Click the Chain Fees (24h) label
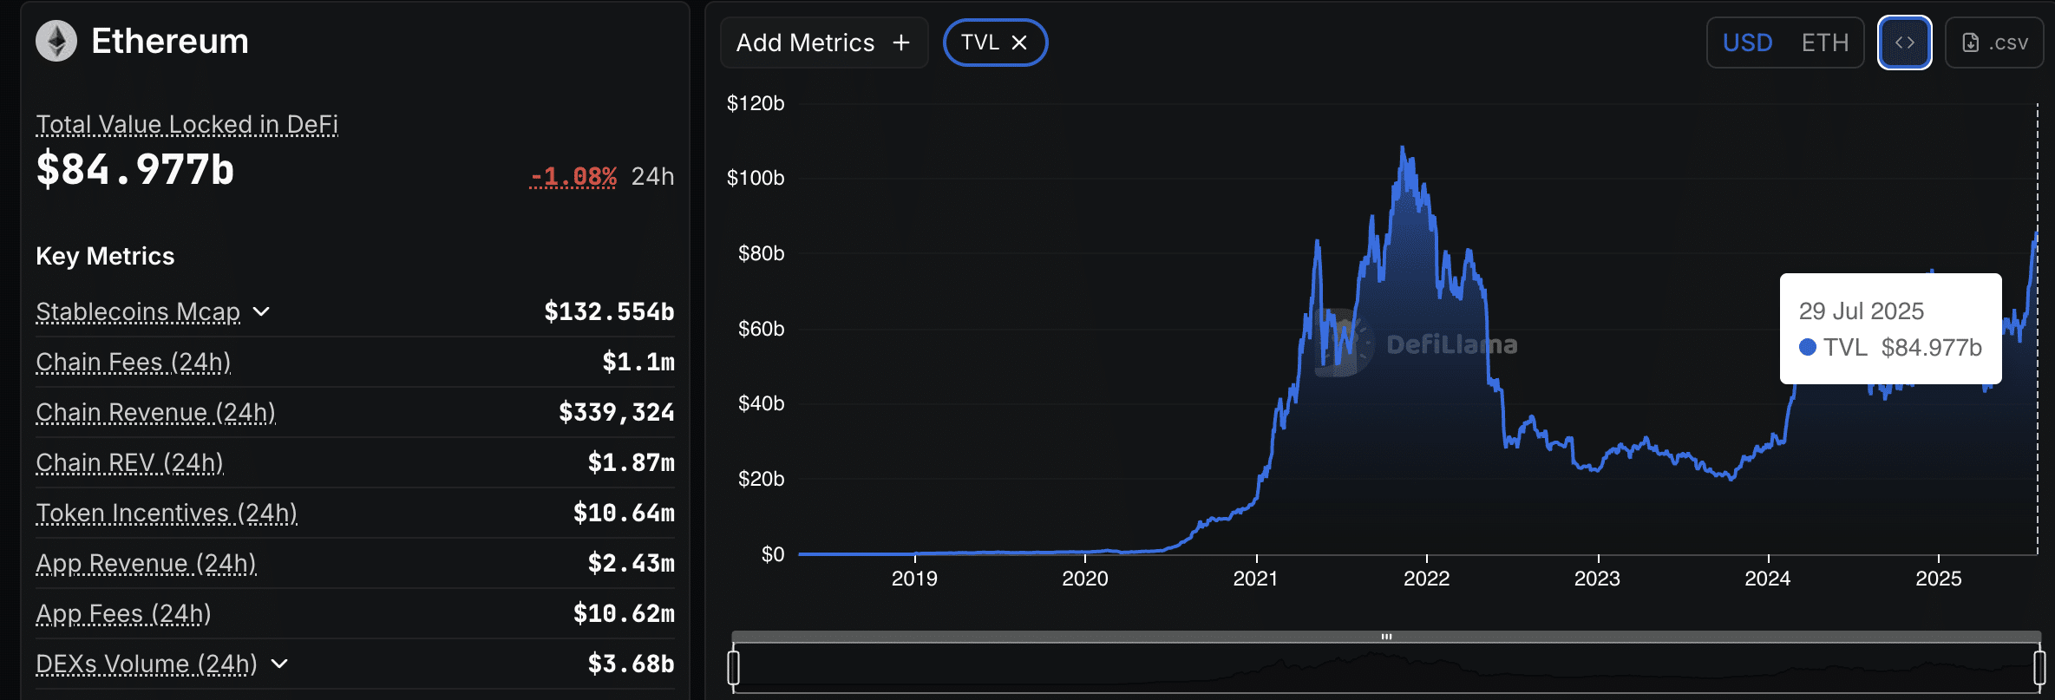The width and height of the screenshot is (2055, 700). pyautogui.click(x=133, y=362)
